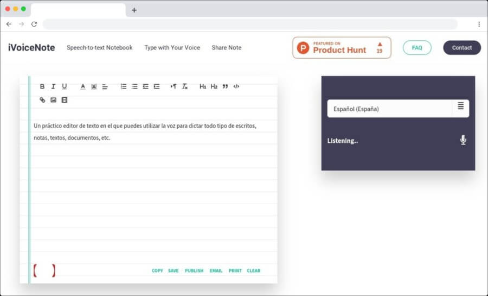Open the Featured on Product Hunt badge
Viewport: 488px width, 296px height.
342,48
